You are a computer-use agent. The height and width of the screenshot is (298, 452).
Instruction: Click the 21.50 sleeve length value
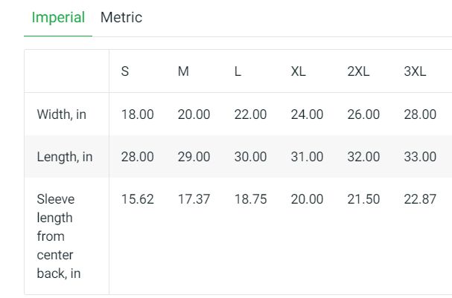click(363, 199)
